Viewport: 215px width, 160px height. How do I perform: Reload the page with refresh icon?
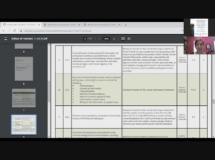click(x=15, y=31)
